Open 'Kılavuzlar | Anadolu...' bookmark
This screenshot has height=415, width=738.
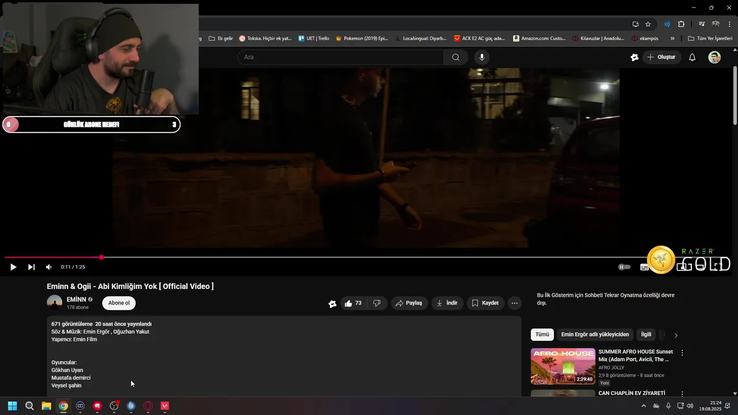coord(598,39)
